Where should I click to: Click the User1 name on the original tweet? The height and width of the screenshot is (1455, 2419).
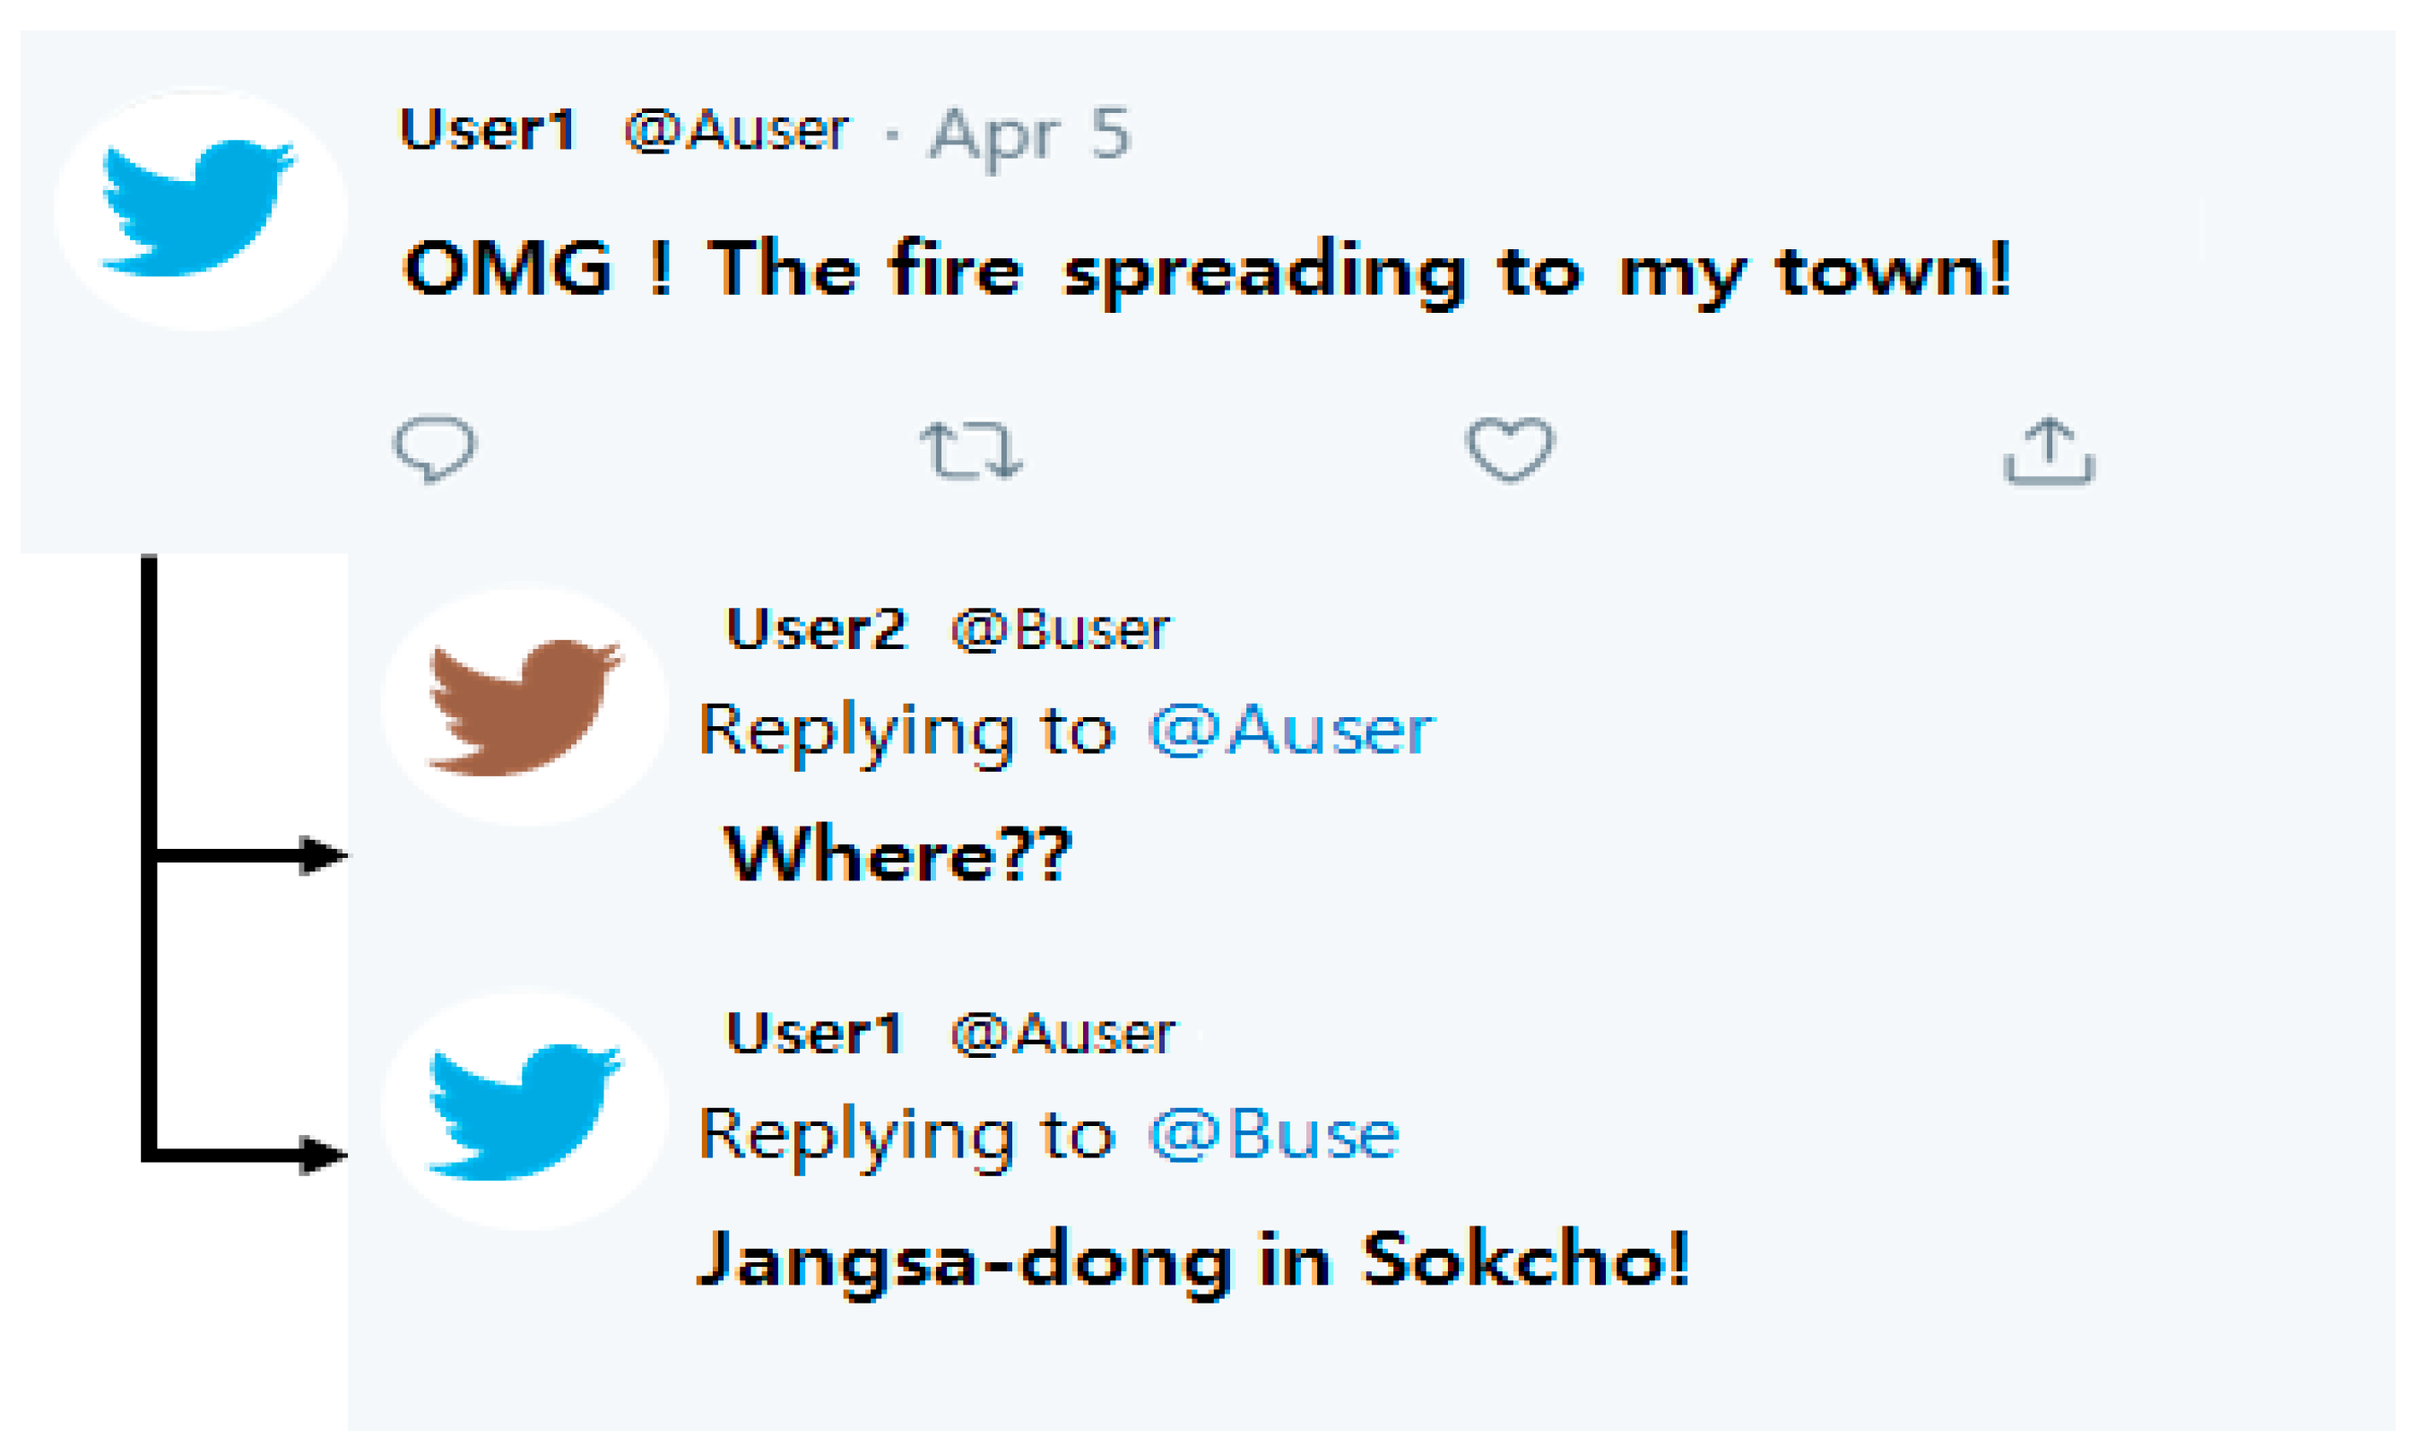click(488, 129)
